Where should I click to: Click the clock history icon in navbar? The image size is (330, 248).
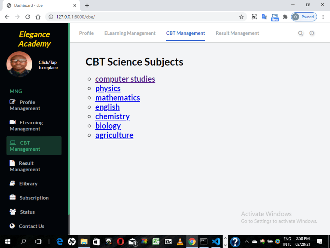[312, 33]
